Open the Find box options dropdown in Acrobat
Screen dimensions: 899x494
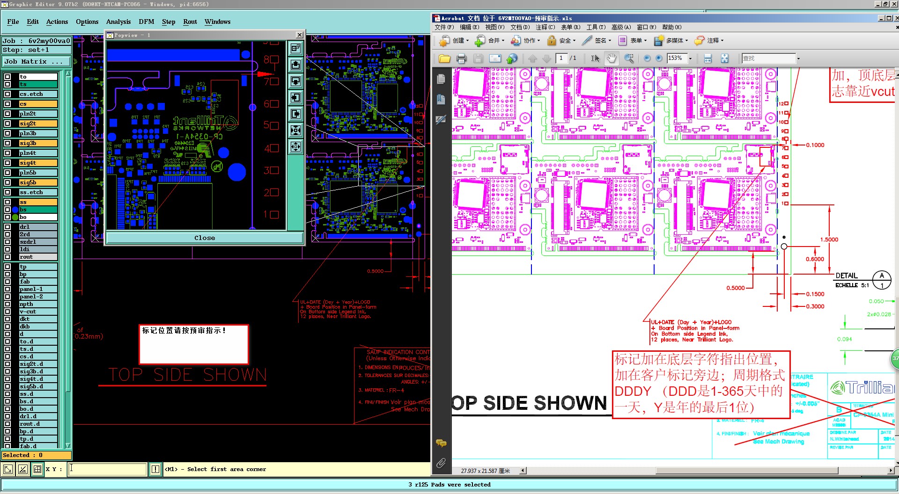pos(798,58)
